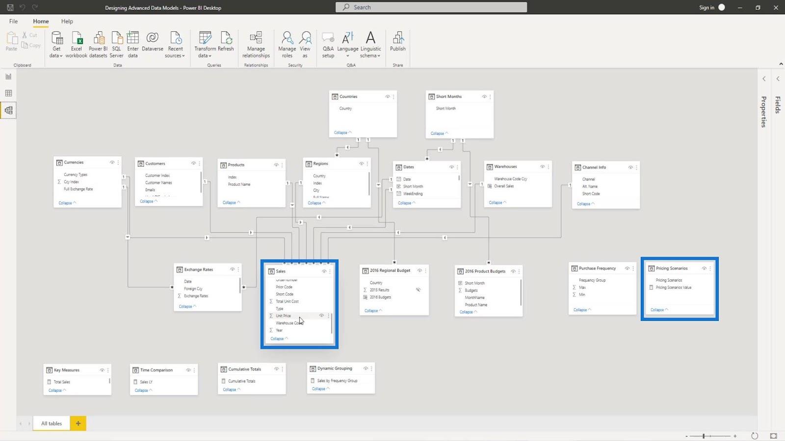Screen dimensions: 785x441
Task: Expand the Fields pane
Action: 778,78
